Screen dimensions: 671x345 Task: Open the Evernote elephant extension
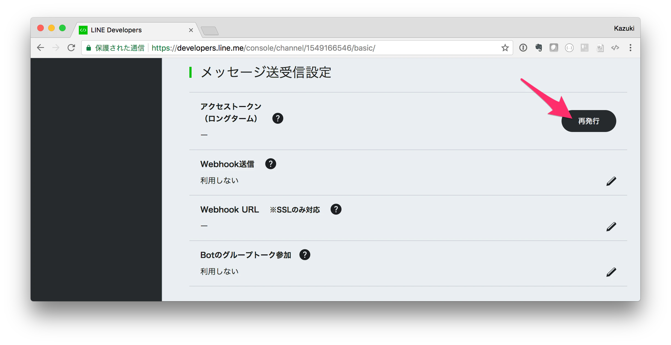[538, 48]
